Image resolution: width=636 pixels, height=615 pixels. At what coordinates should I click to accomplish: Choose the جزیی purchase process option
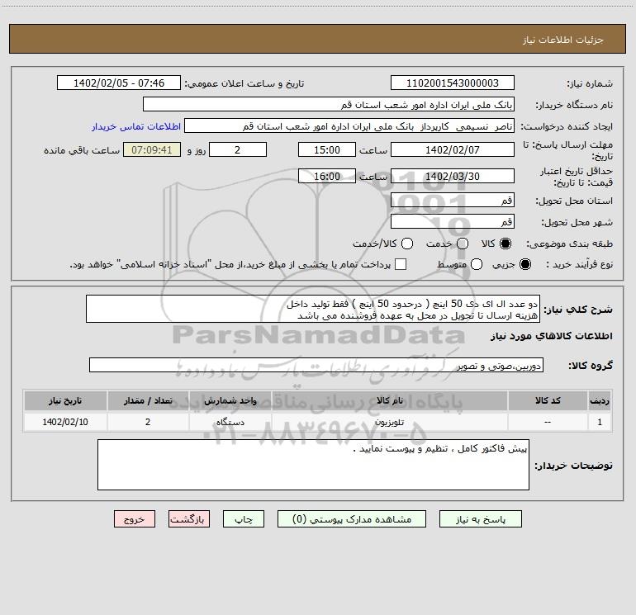(x=525, y=264)
